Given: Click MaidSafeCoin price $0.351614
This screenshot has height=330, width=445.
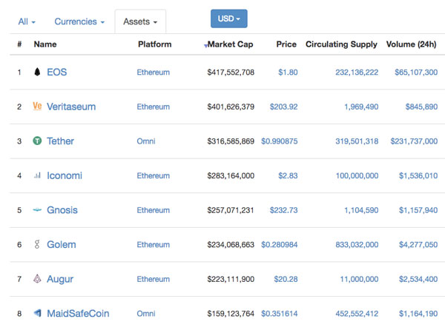Looking at the screenshot, I should tap(280, 313).
